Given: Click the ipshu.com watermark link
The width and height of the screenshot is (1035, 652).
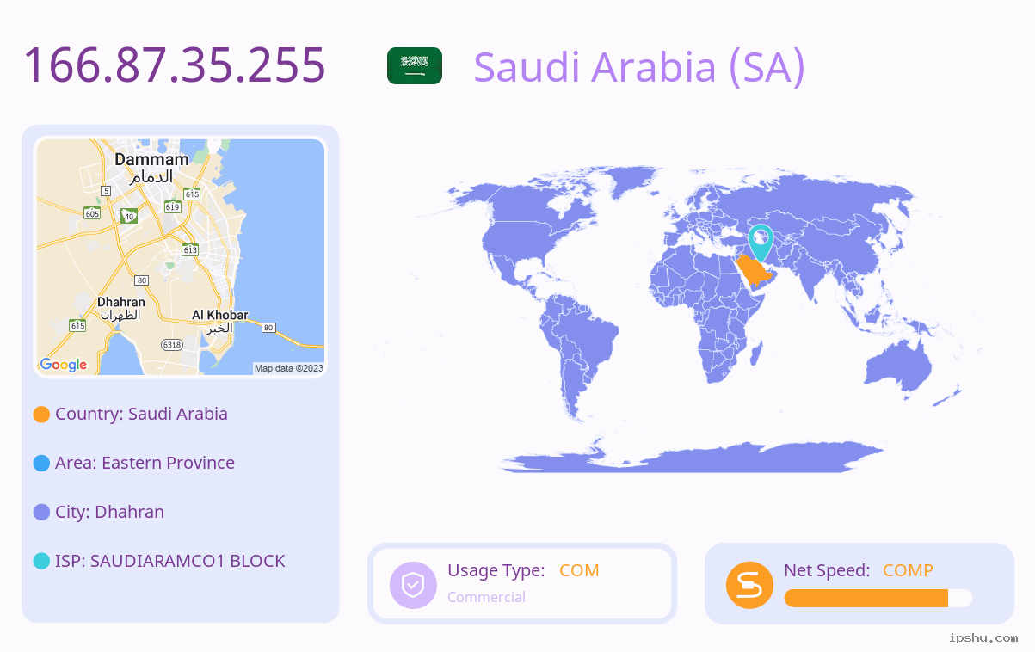Looking at the screenshot, I should 983,638.
